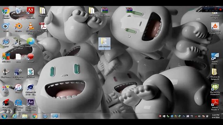Launch Adobe After Effects shortcut

[31, 105]
